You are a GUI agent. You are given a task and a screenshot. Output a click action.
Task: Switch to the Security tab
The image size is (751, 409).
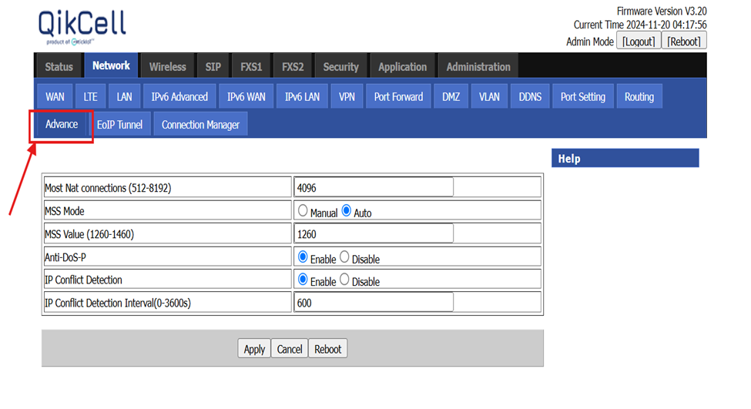point(340,67)
